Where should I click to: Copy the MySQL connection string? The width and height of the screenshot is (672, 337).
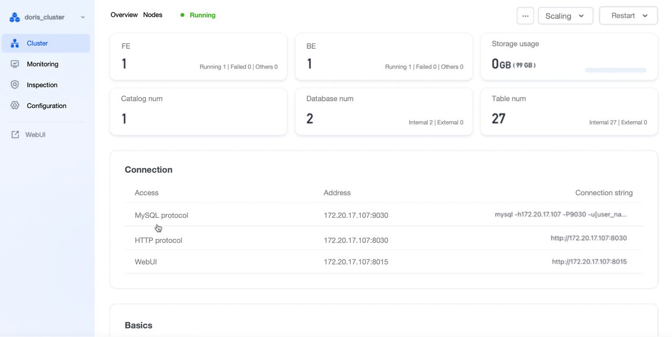click(562, 214)
